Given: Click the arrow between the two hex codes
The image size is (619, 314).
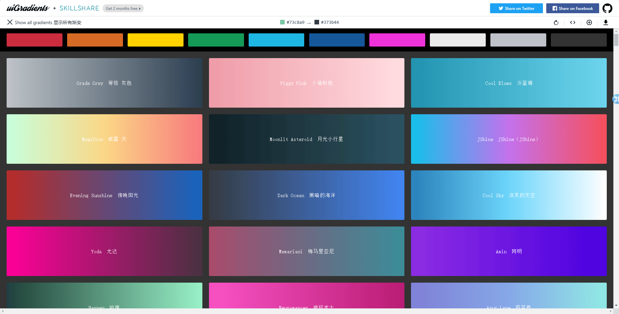Looking at the screenshot, I should (309, 22).
